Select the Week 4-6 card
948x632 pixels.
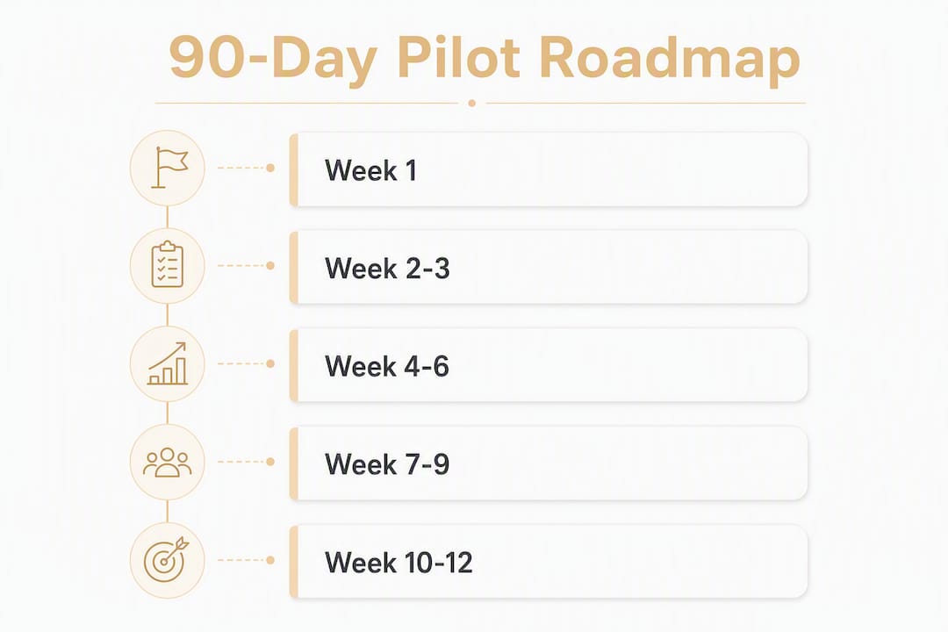pos(549,366)
